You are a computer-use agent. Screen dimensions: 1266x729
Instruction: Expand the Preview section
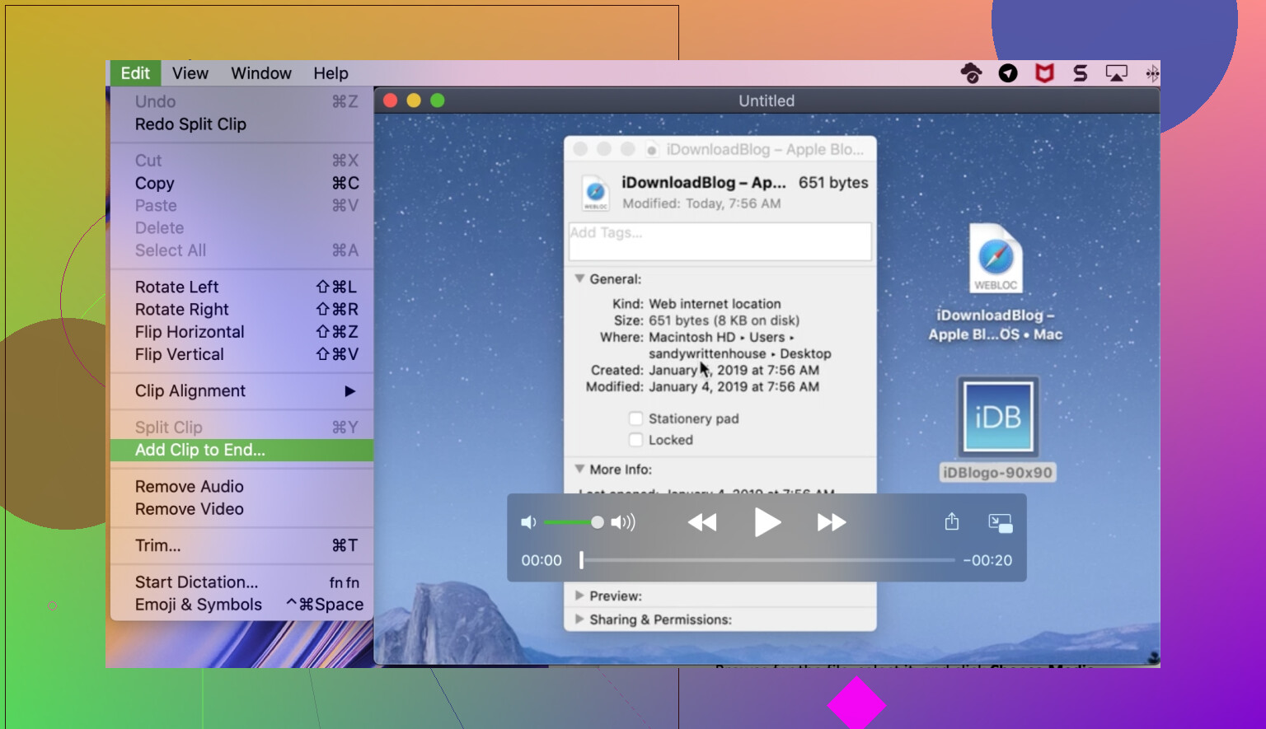click(x=579, y=596)
